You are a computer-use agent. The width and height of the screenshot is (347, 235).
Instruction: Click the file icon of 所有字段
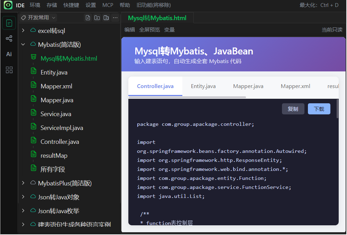34,168
